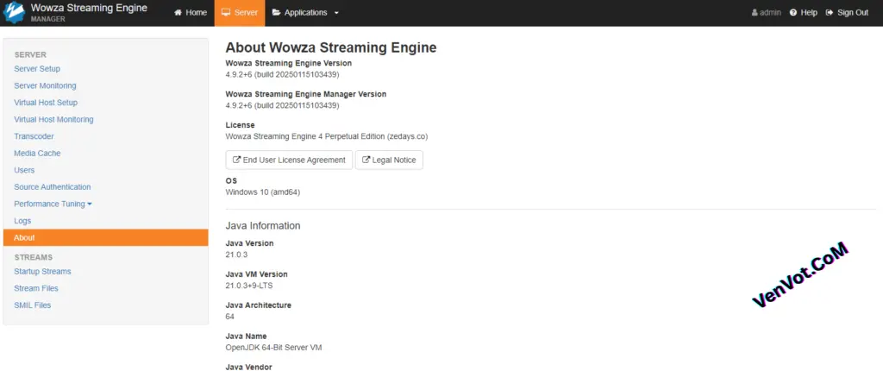Open SMIL Files
The image size is (883, 371).
(x=33, y=305)
